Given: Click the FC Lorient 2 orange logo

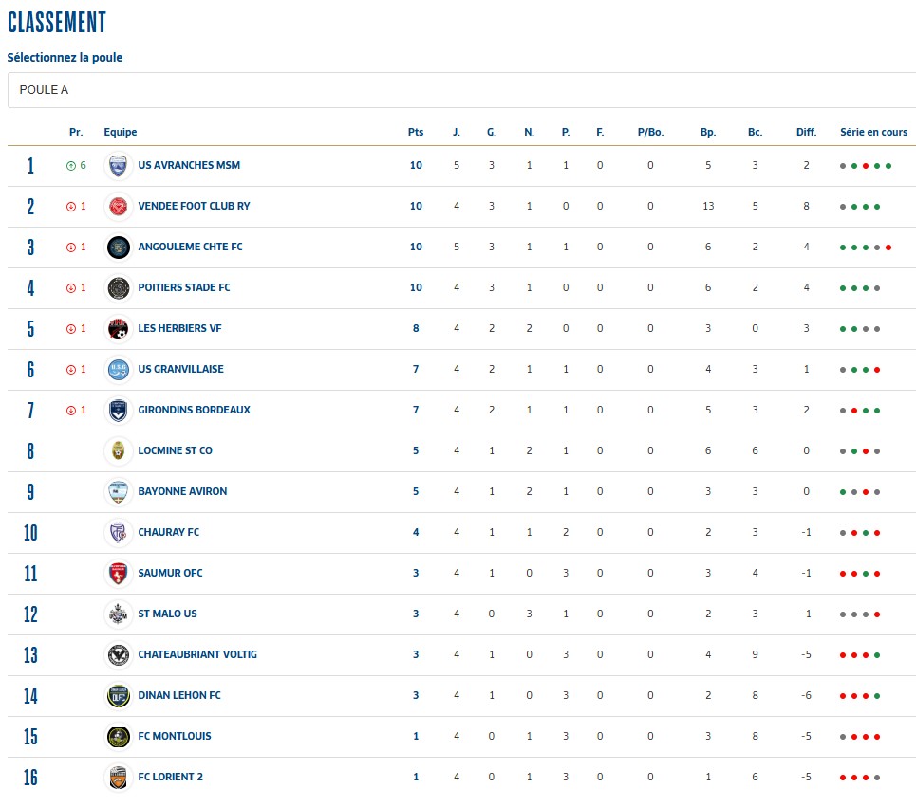Looking at the screenshot, I should pos(118,778).
